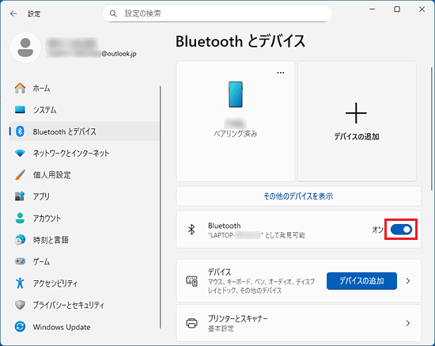
Task: Open 時刻と言語 settings
Action: point(84,240)
